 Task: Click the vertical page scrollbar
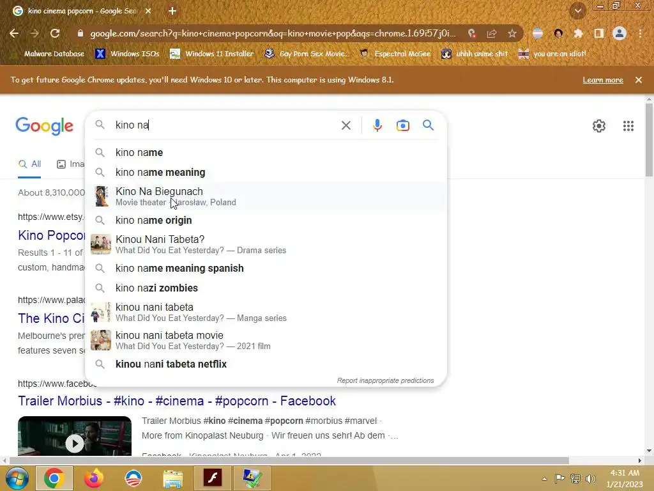point(649,140)
